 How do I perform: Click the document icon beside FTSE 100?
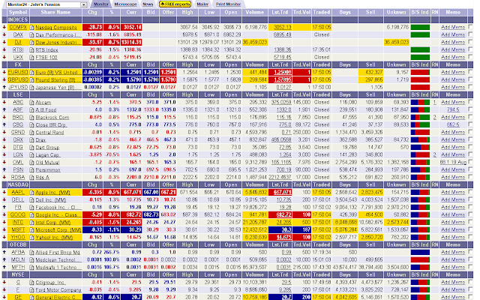[31, 57]
